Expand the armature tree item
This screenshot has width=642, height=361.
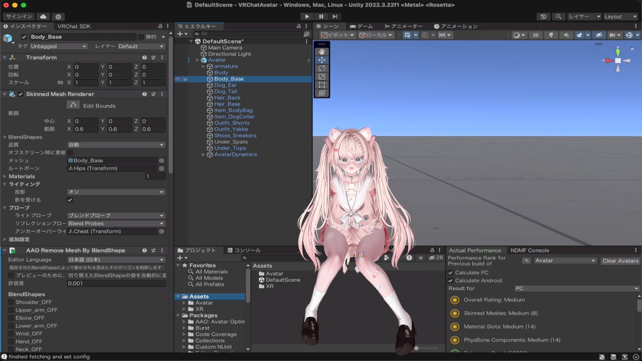[x=203, y=66]
